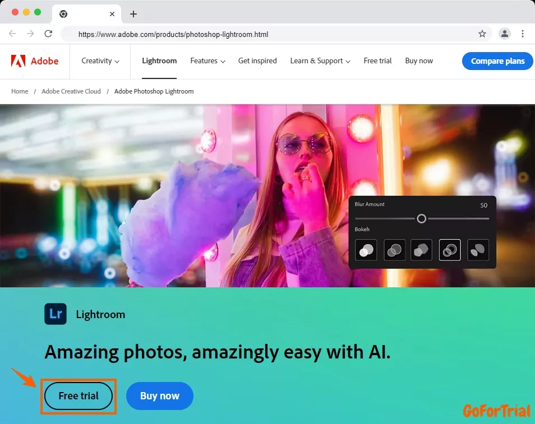The width and height of the screenshot is (535, 424).
Task: Click the outlined Free trial button
Action: (79, 395)
